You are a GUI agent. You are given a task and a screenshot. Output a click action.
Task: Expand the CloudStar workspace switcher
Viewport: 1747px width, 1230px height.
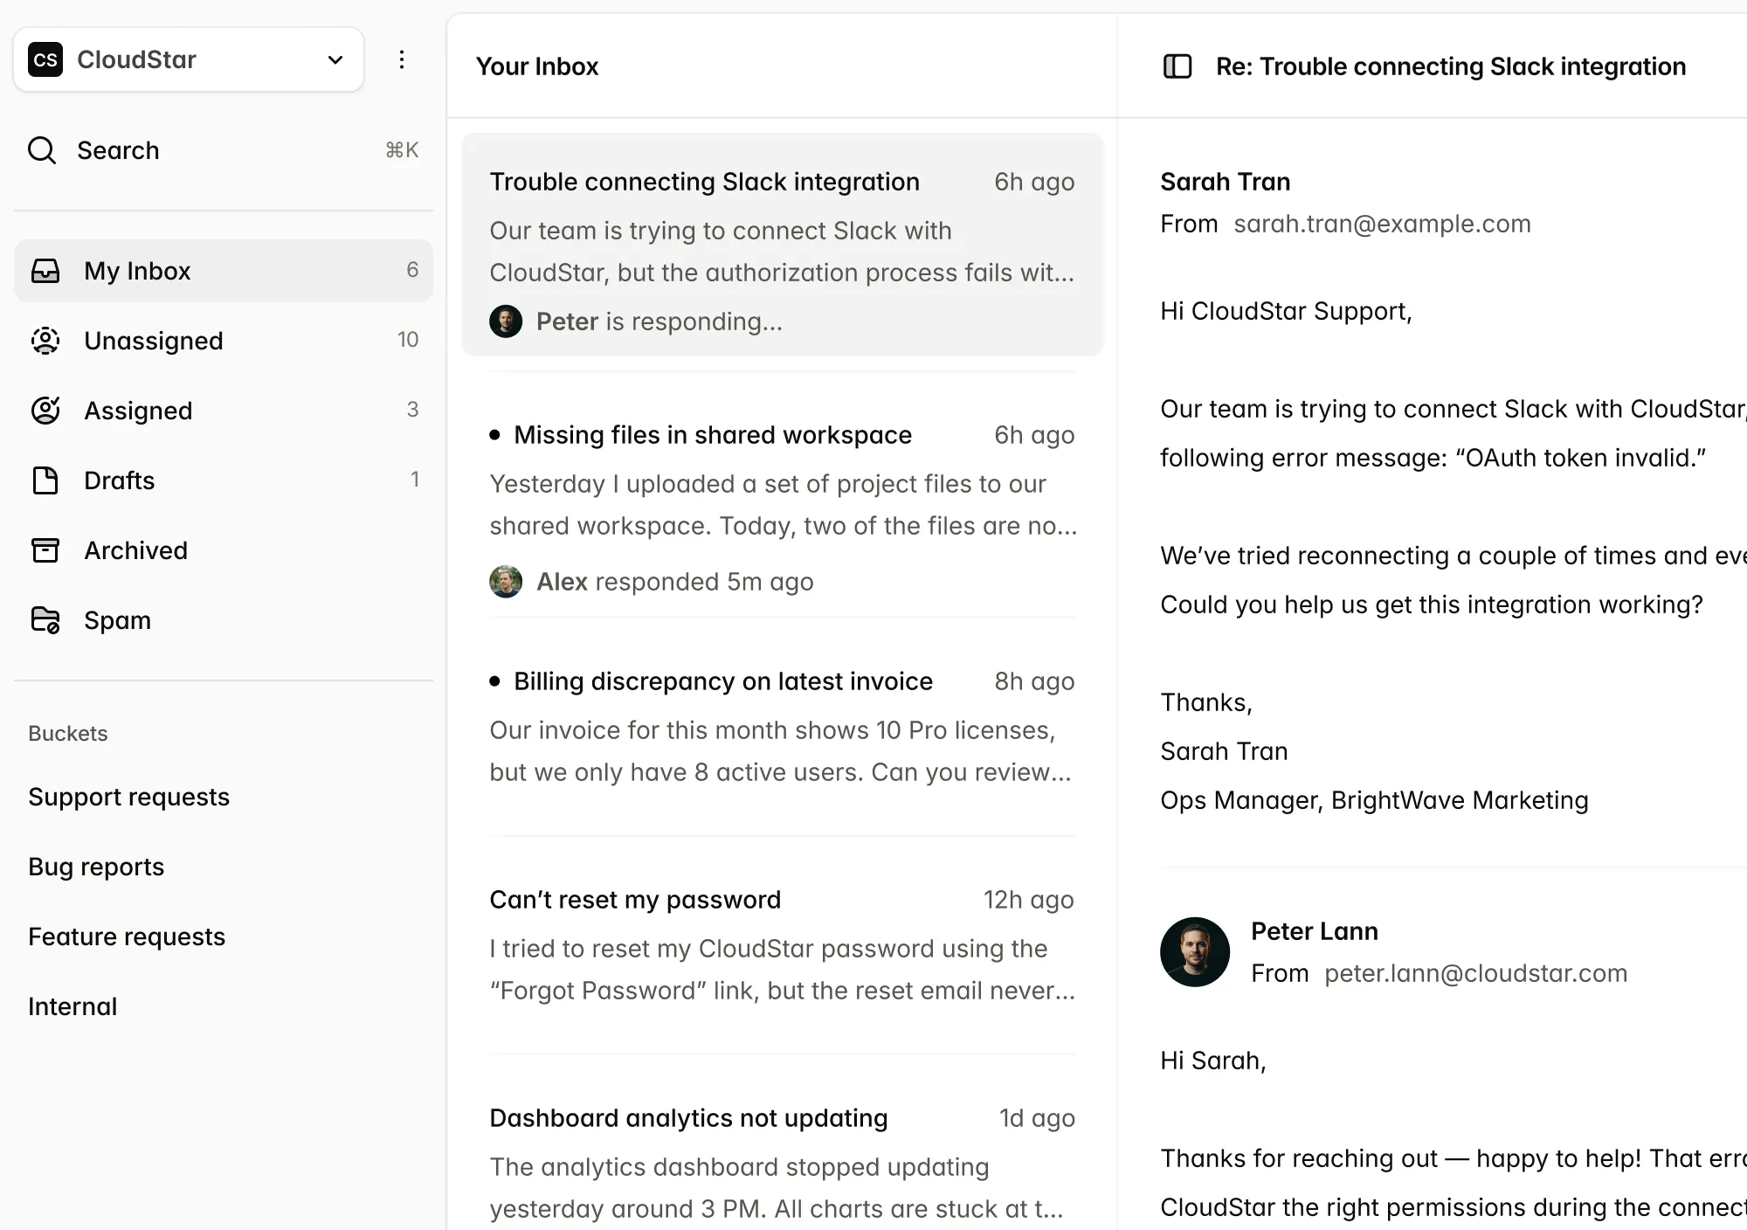[x=335, y=59]
